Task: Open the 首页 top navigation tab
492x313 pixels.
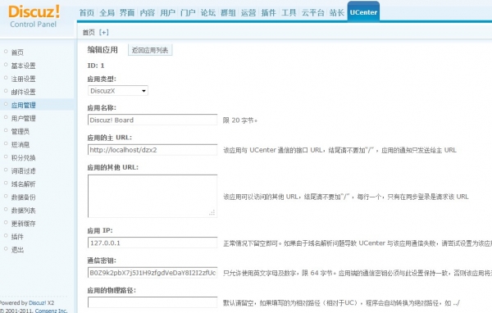Action: [87, 13]
